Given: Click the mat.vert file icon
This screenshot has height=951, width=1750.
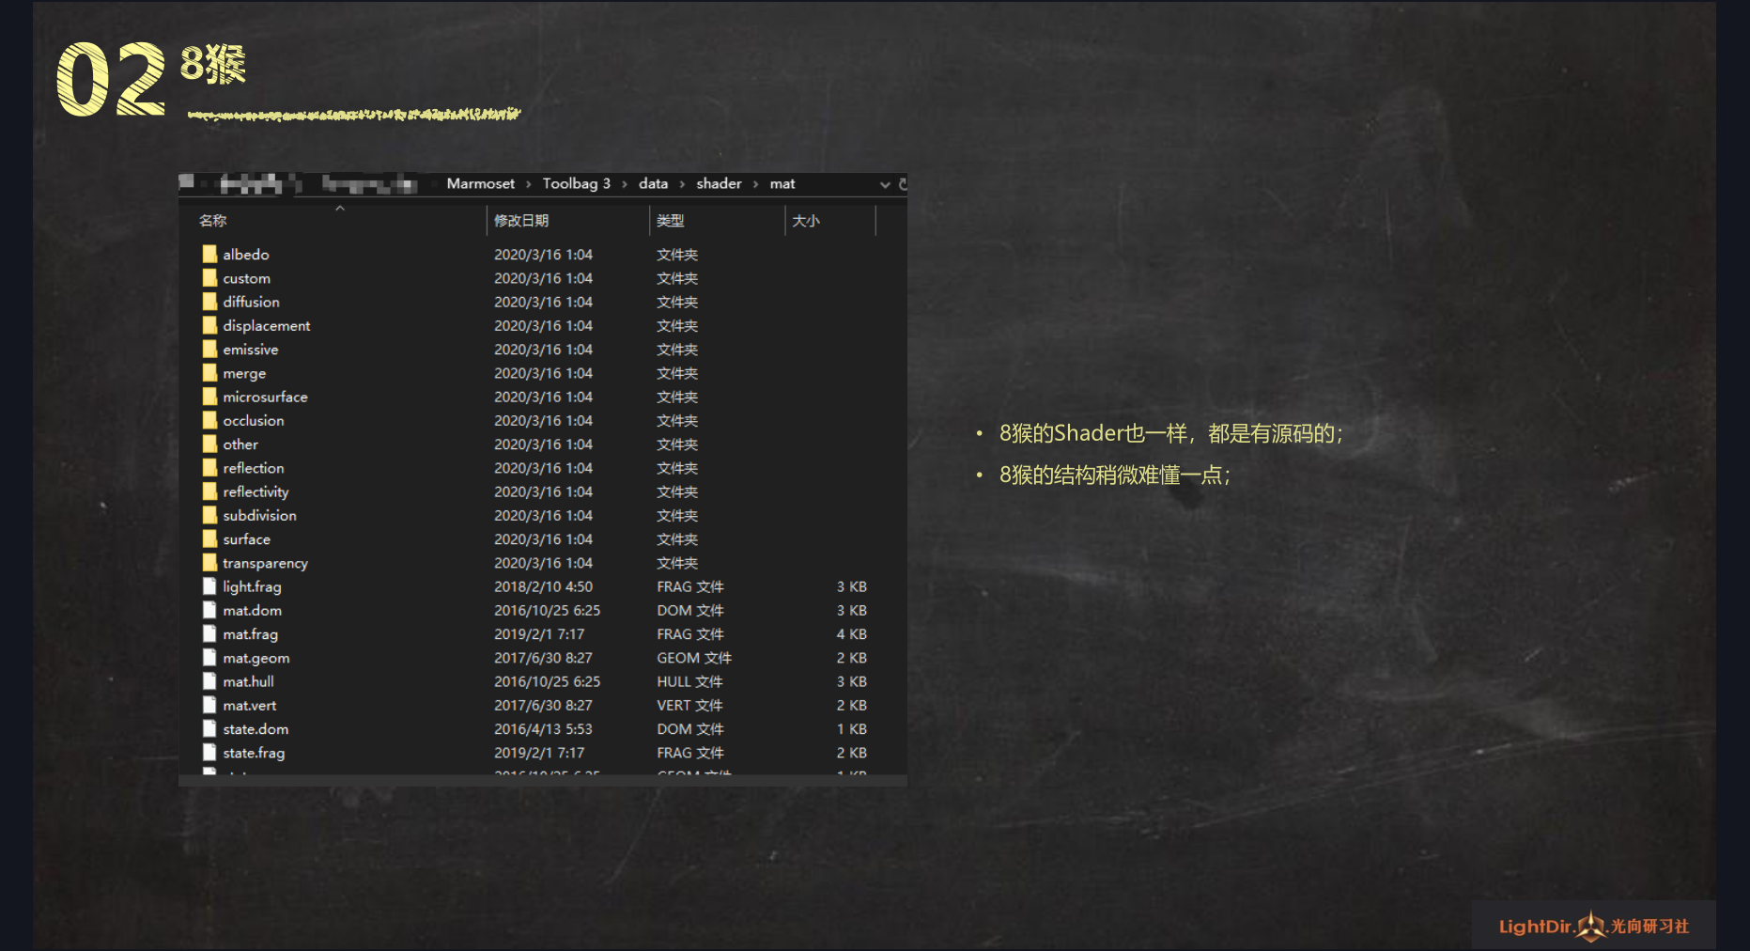Looking at the screenshot, I should pyautogui.click(x=209, y=705).
